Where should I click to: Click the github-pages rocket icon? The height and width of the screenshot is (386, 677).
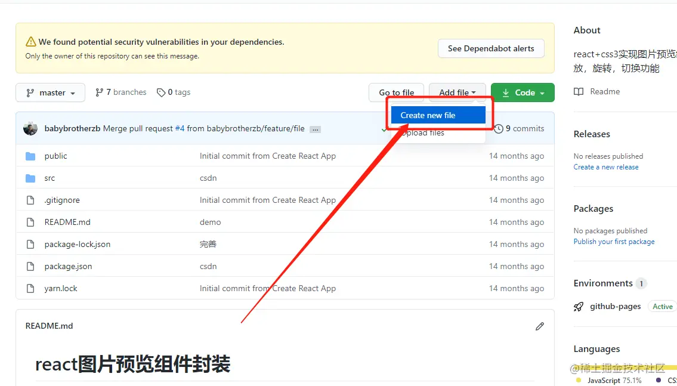578,307
